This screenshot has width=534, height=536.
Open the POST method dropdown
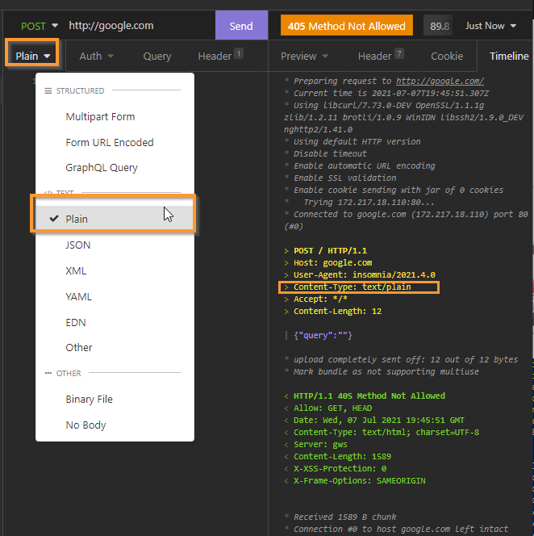pyautogui.click(x=40, y=26)
